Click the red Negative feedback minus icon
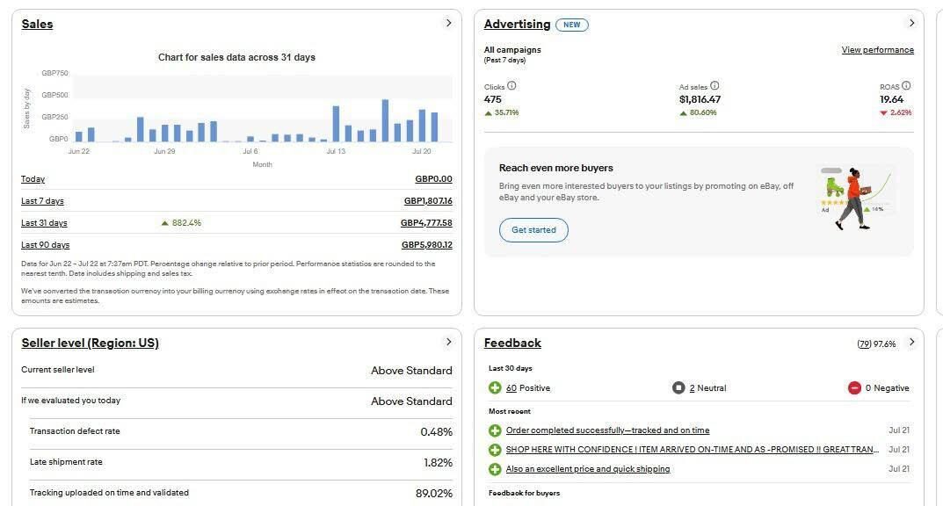This screenshot has width=943, height=506. (854, 387)
